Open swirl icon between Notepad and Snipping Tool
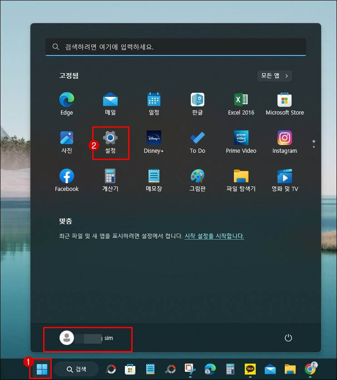The image size is (337, 380). [x=170, y=369]
